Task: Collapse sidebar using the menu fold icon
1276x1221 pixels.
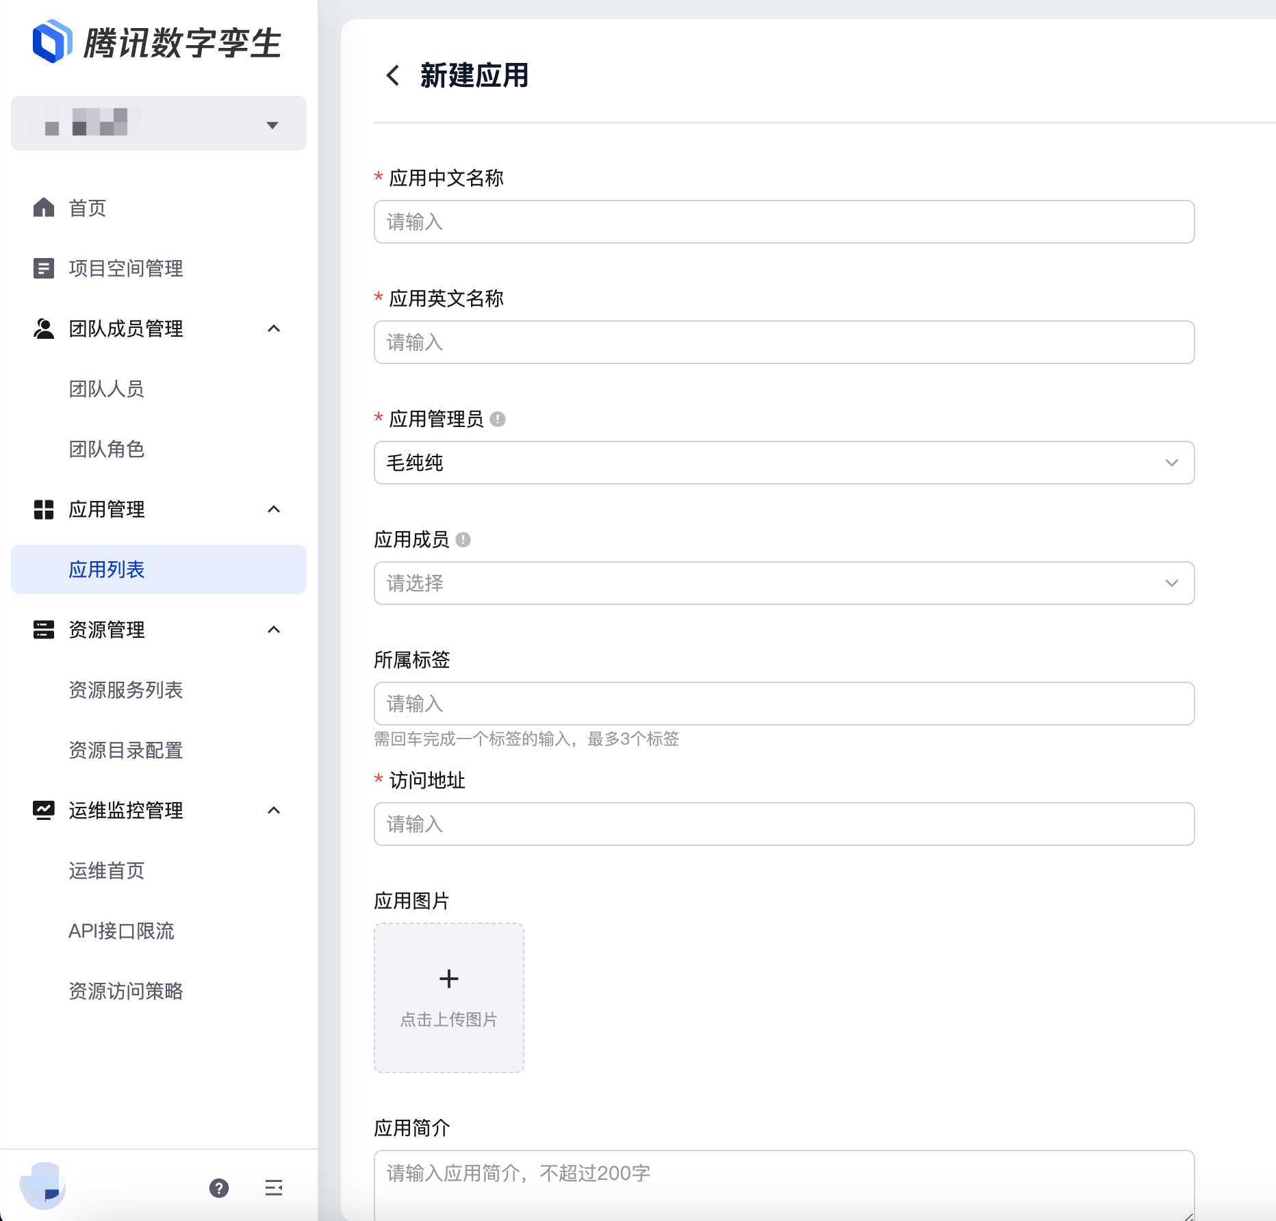Action: [x=274, y=1188]
